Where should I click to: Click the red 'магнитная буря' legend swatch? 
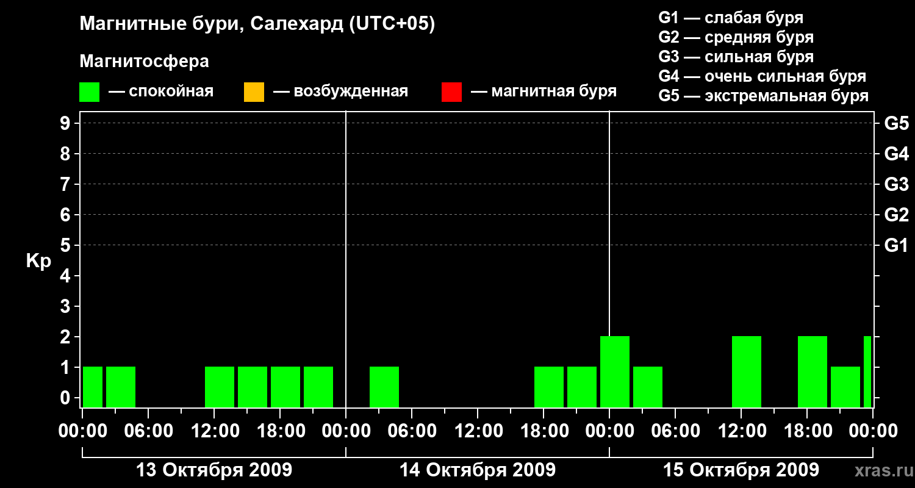pos(451,92)
